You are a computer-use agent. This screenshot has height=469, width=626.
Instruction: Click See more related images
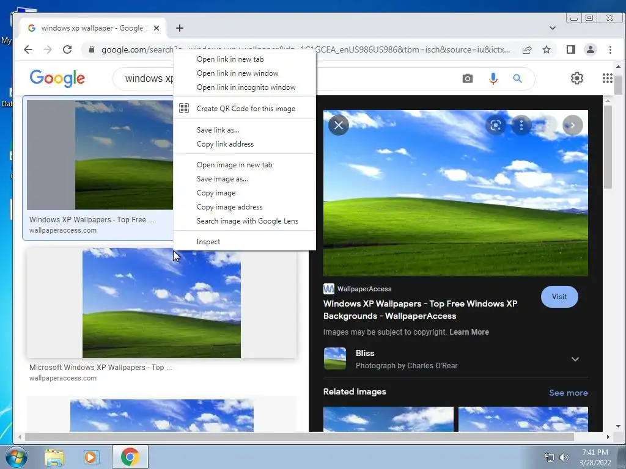pyautogui.click(x=568, y=393)
